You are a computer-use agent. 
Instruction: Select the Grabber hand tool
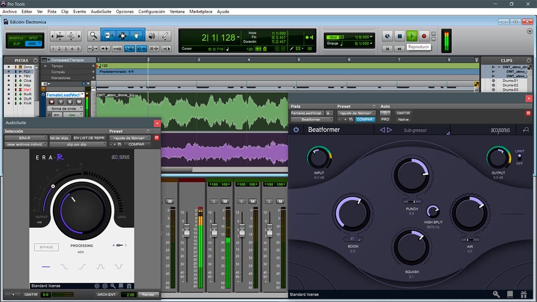137,36
